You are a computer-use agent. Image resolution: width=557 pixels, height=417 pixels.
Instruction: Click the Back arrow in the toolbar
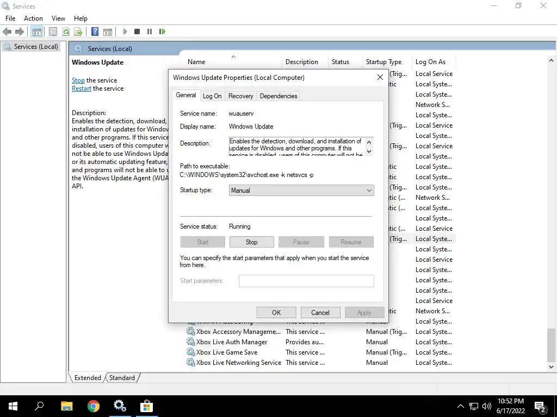(x=7, y=31)
